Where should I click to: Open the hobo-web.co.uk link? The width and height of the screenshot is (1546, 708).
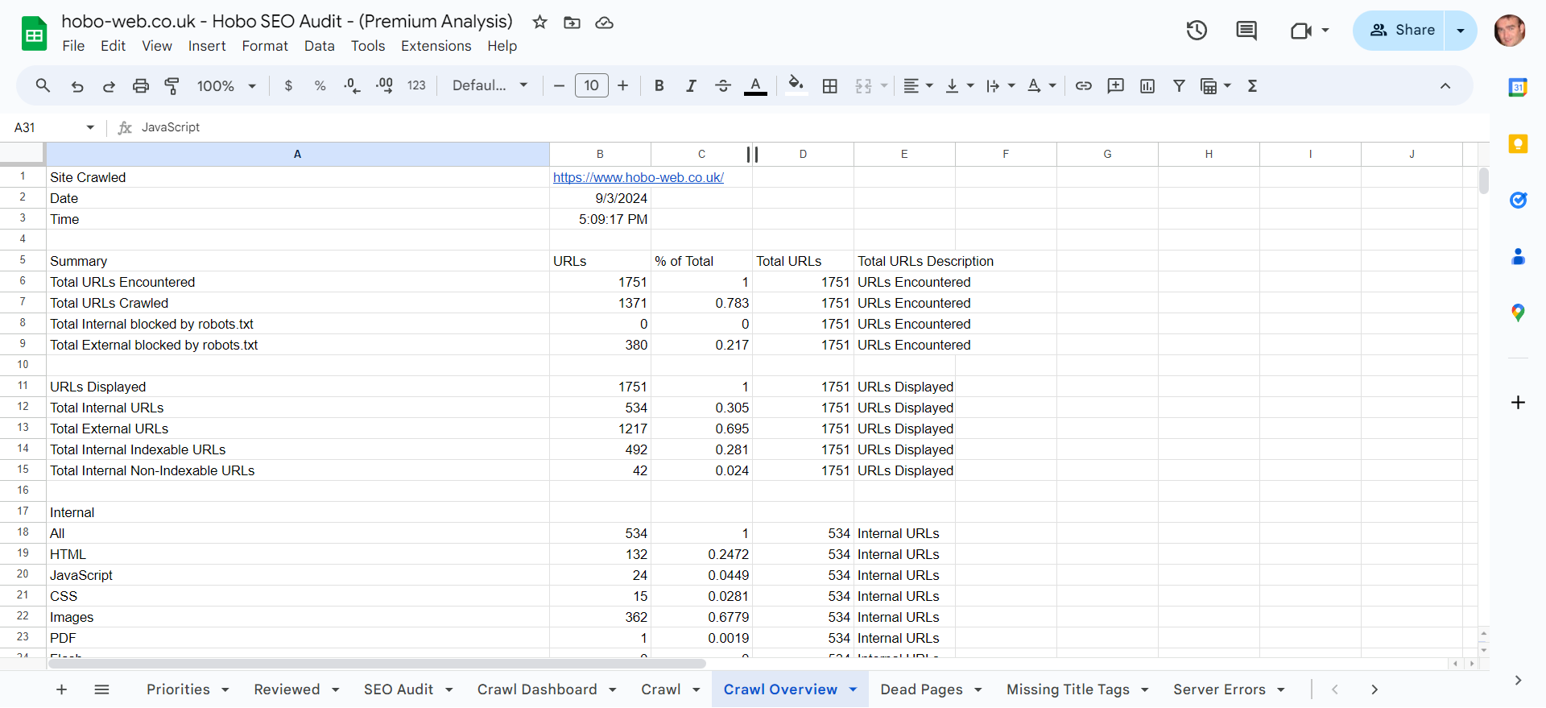[639, 177]
